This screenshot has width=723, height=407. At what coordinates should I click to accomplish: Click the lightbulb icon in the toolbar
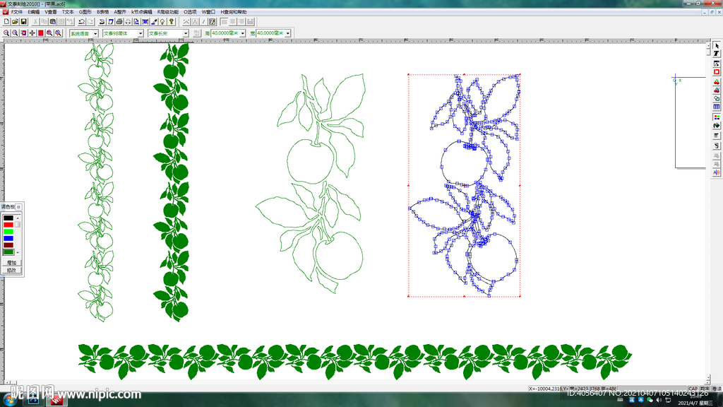point(162,22)
